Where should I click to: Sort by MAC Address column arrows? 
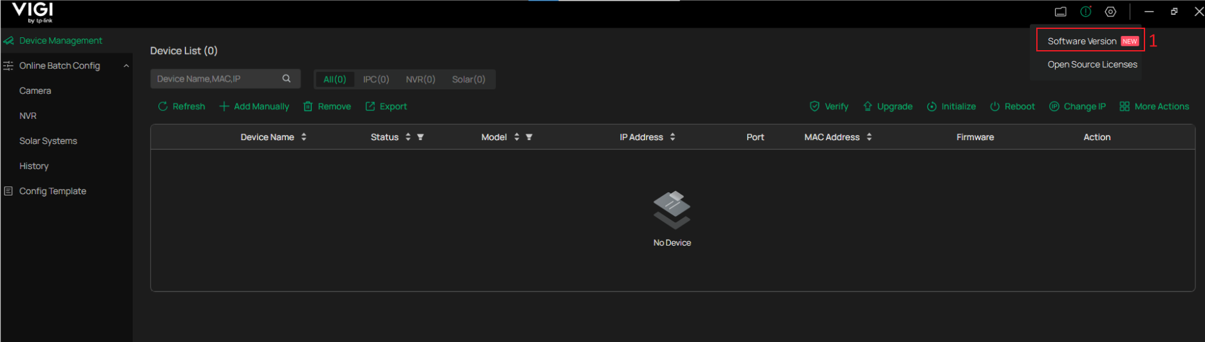[869, 137]
